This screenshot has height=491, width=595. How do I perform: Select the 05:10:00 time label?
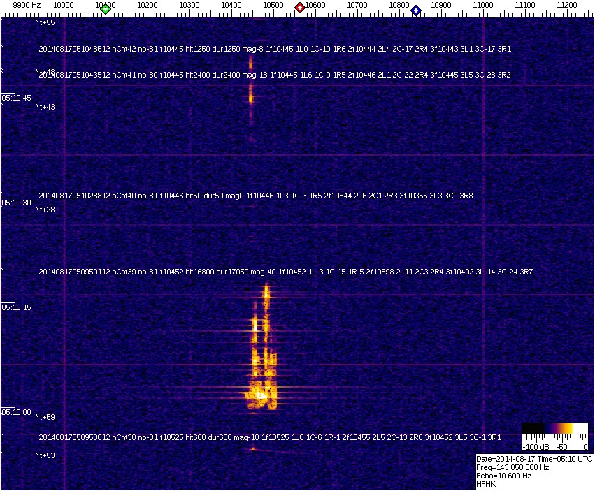coord(17,412)
